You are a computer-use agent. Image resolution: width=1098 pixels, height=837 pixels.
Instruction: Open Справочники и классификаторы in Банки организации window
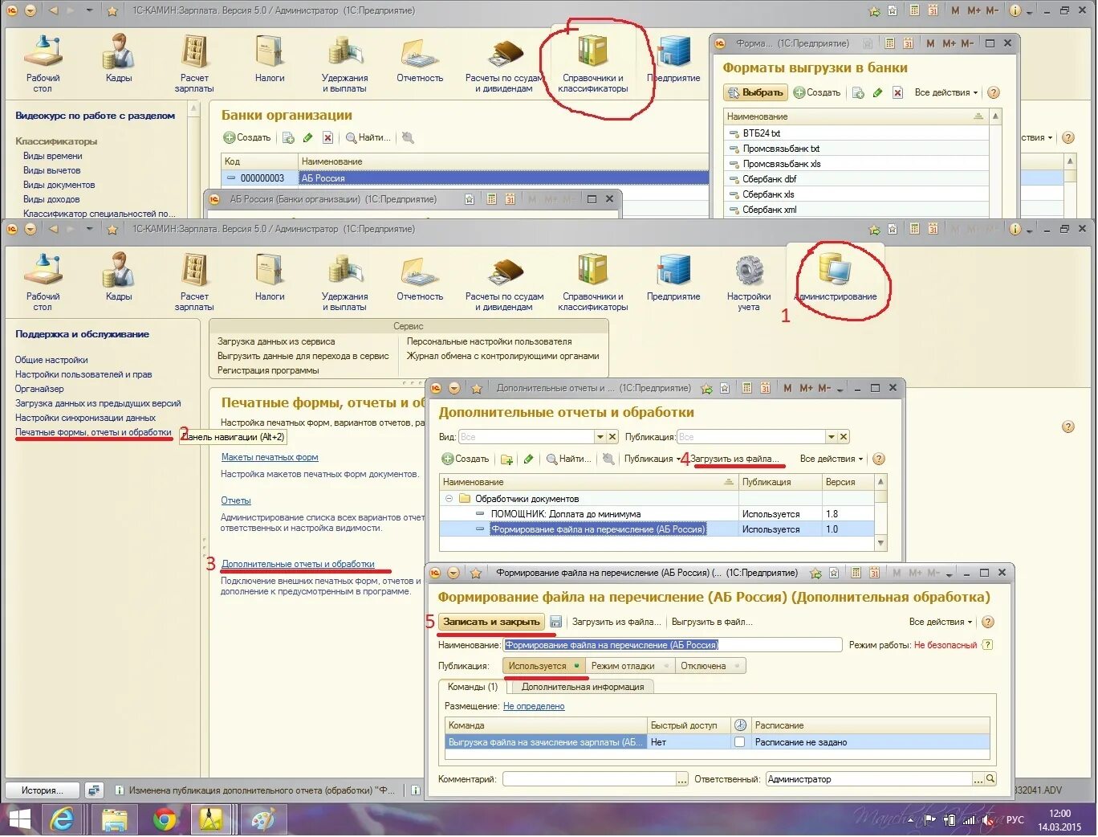pyautogui.click(x=593, y=63)
